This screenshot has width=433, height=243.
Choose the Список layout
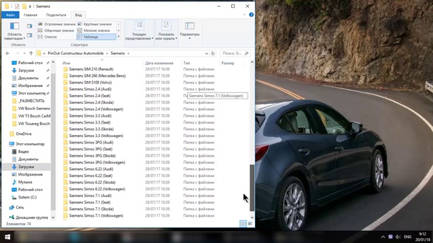click(x=47, y=37)
